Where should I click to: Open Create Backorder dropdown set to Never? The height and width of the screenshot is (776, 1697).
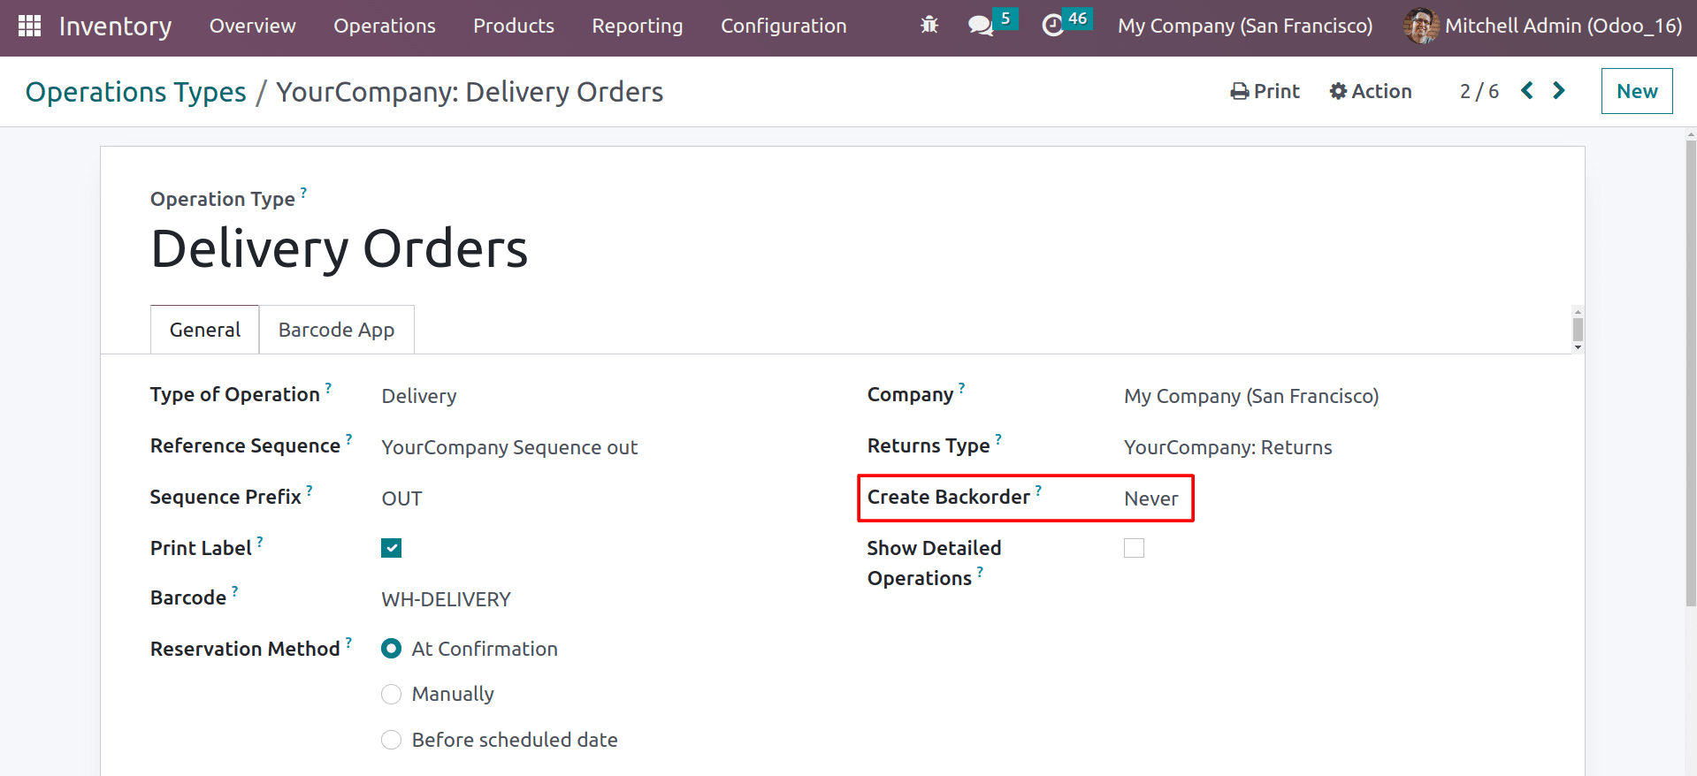[x=1150, y=498]
